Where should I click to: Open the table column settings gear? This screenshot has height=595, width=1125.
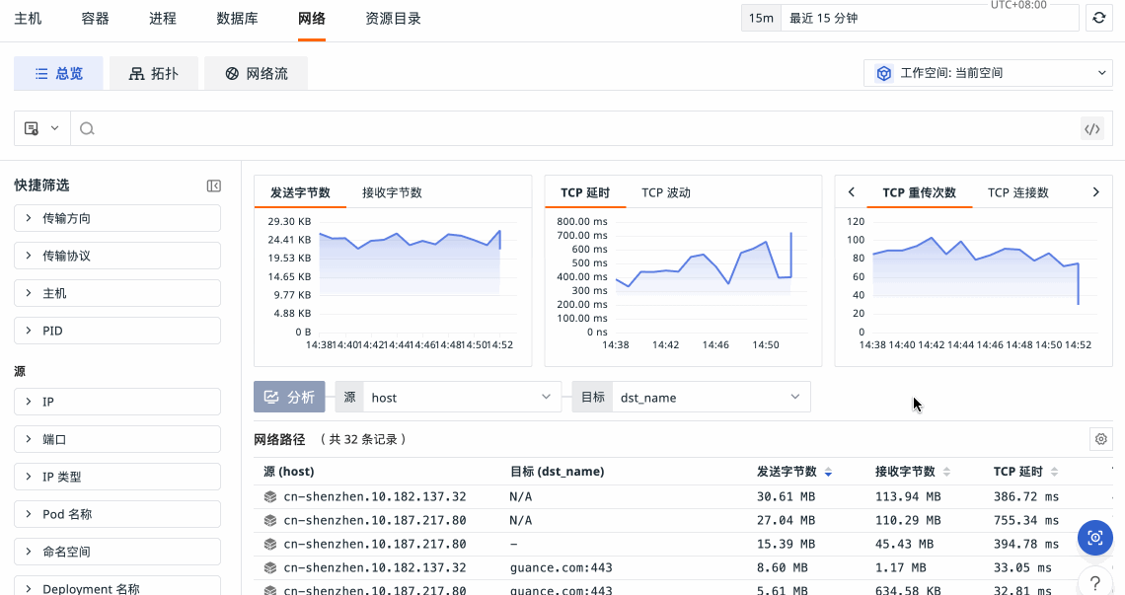pyautogui.click(x=1101, y=439)
